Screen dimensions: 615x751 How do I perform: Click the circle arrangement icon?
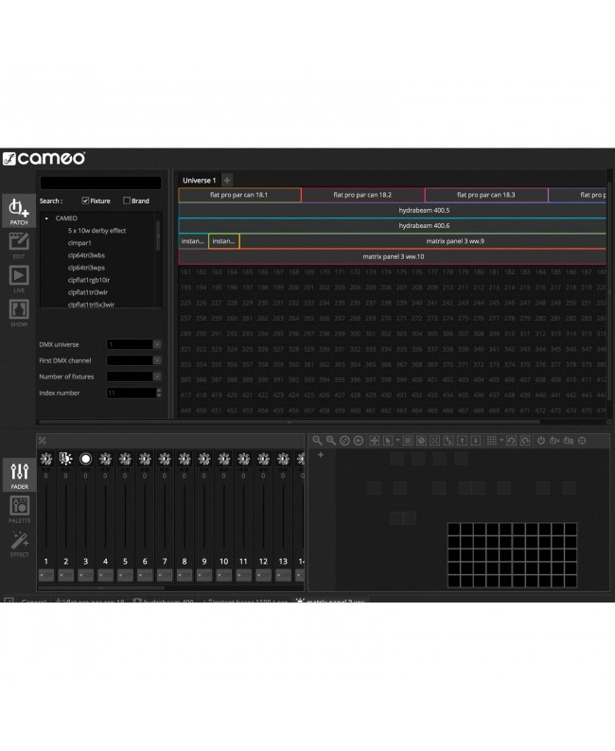click(421, 441)
